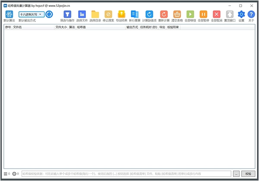Image resolution: width=259 pixels, height=181 pixels.
Task: Click 新行重算 recalculate new rows icon
Action: 134,15
